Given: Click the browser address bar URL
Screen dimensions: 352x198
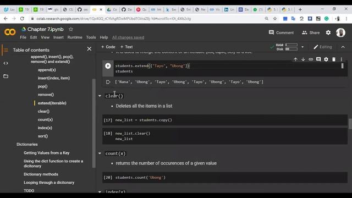Looking at the screenshot, I should pyautogui.click(x=114, y=19).
